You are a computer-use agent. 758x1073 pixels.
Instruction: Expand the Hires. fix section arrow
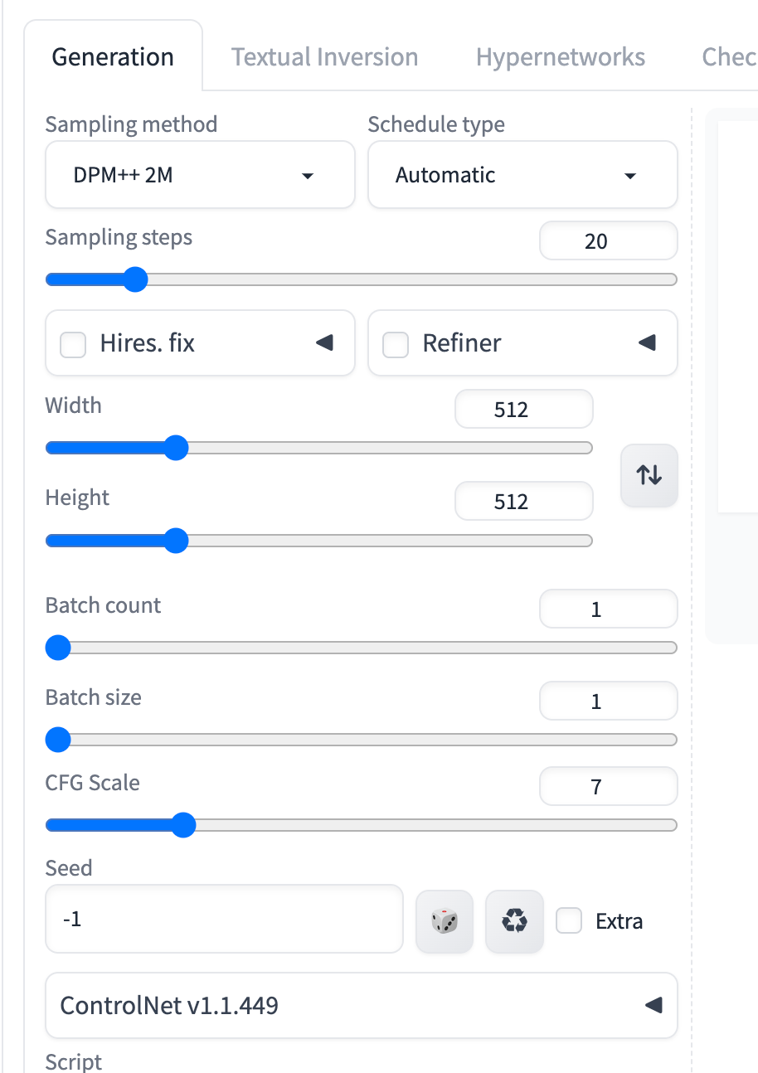click(324, 342)
